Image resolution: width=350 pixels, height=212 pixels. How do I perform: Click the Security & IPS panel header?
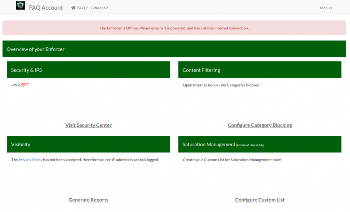[x=89, y=70]
